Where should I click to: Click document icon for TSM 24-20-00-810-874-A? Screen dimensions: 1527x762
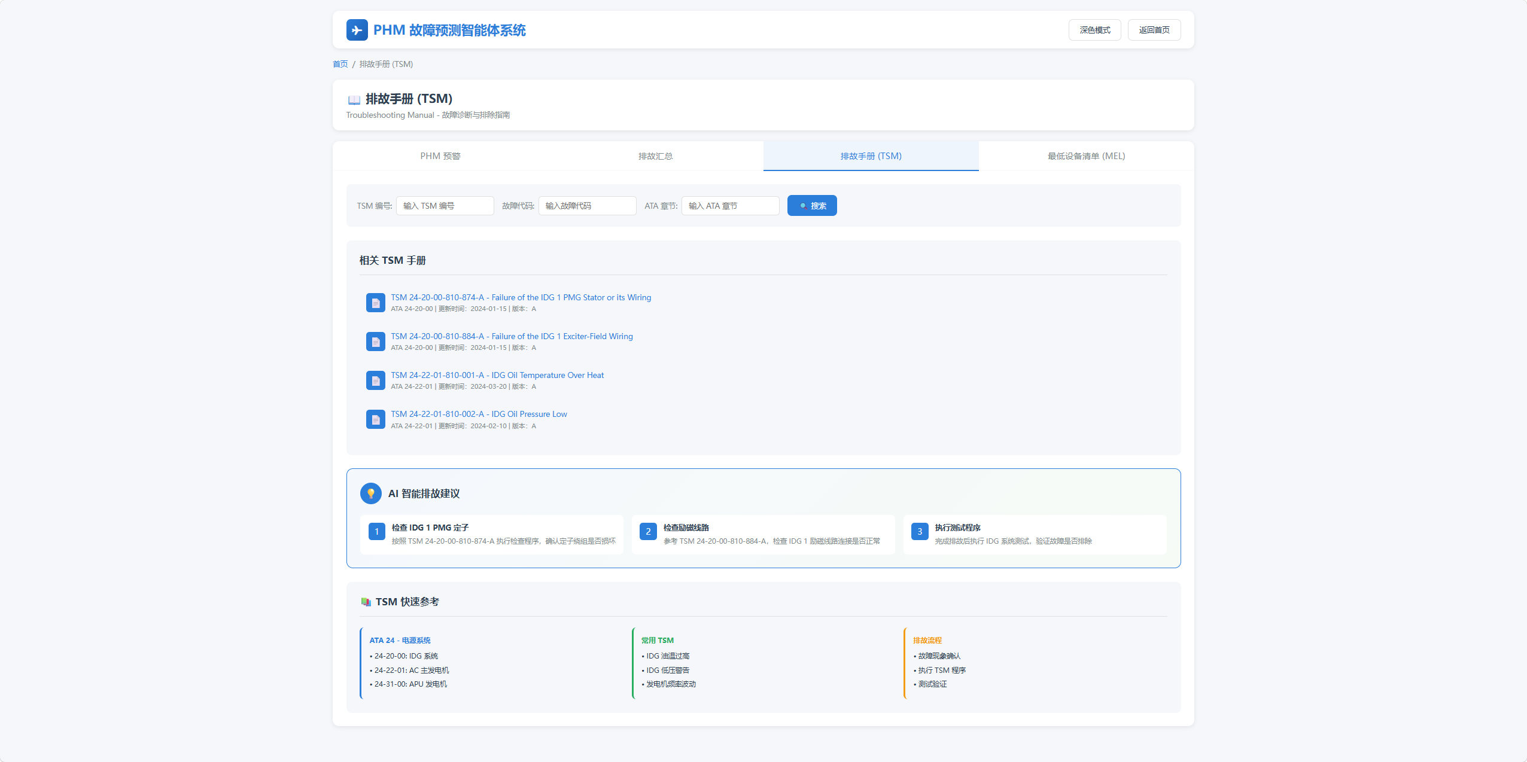(x=376, y=303)
